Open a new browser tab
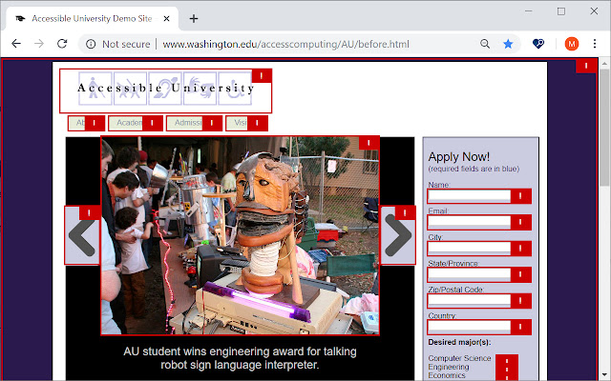The image size is (611, 381). point(194,19)
